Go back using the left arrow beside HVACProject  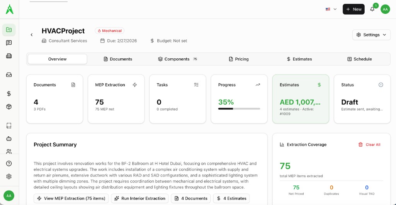pos(32,35)
